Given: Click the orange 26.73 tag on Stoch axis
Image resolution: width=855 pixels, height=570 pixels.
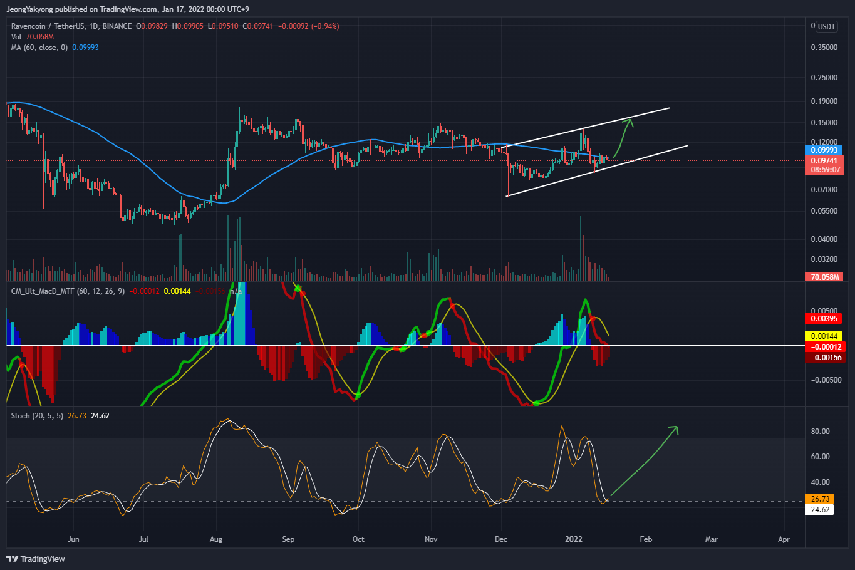Looking at the screenshot, I should point(820,499).
